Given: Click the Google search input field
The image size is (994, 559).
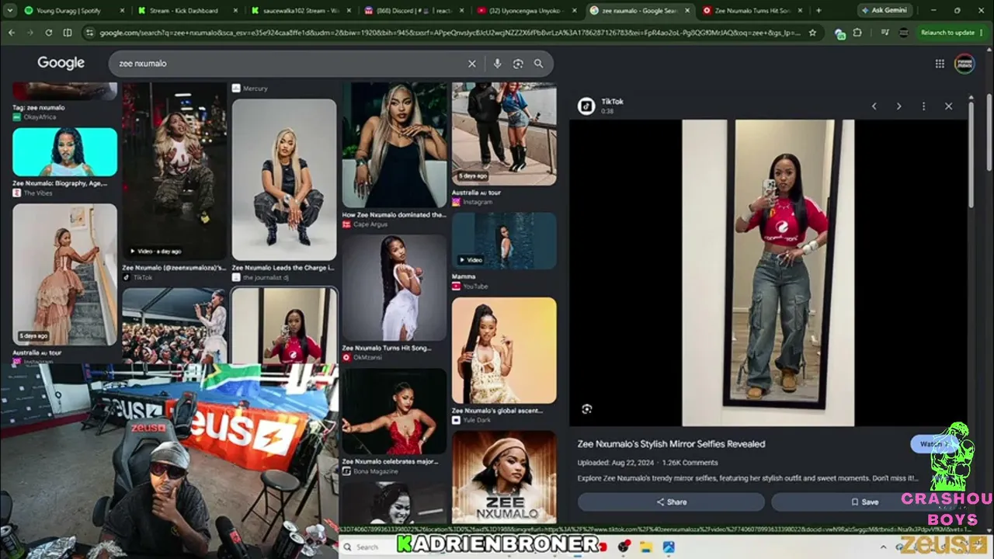Looking at the screenshot, I should (x=287, y=64).
